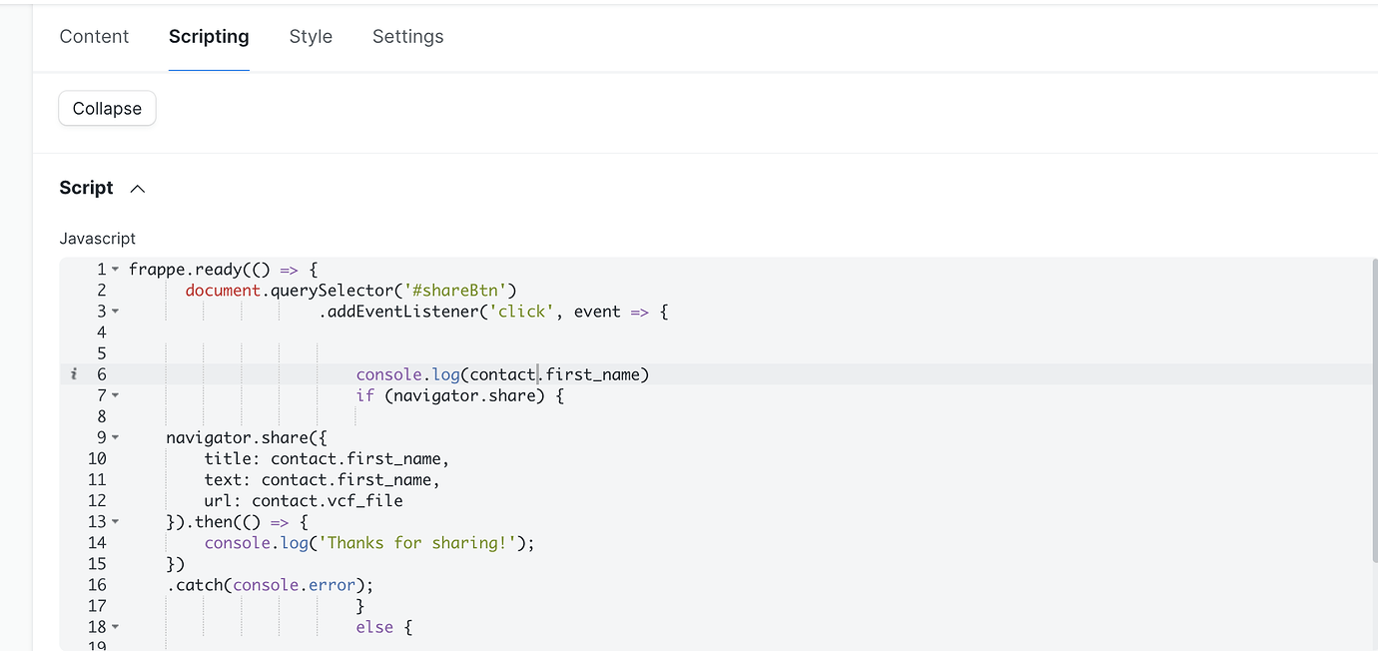
Task: Fold code at line 13 arrow
Action: (x=116, y=521)
